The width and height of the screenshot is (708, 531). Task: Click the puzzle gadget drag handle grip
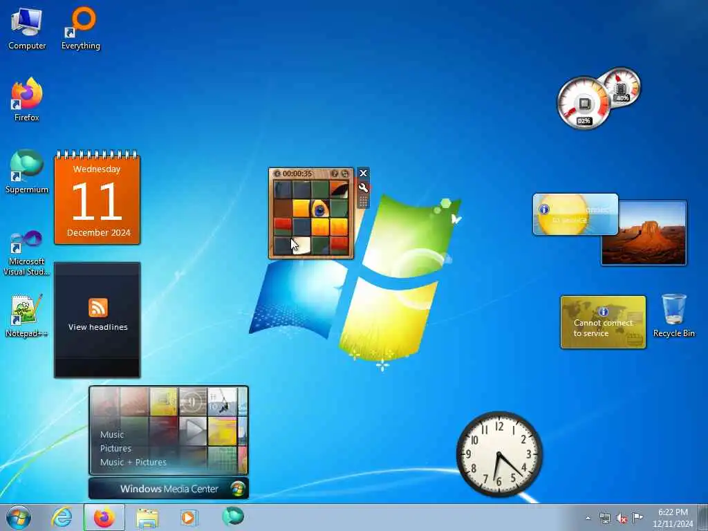click(364, 201)
